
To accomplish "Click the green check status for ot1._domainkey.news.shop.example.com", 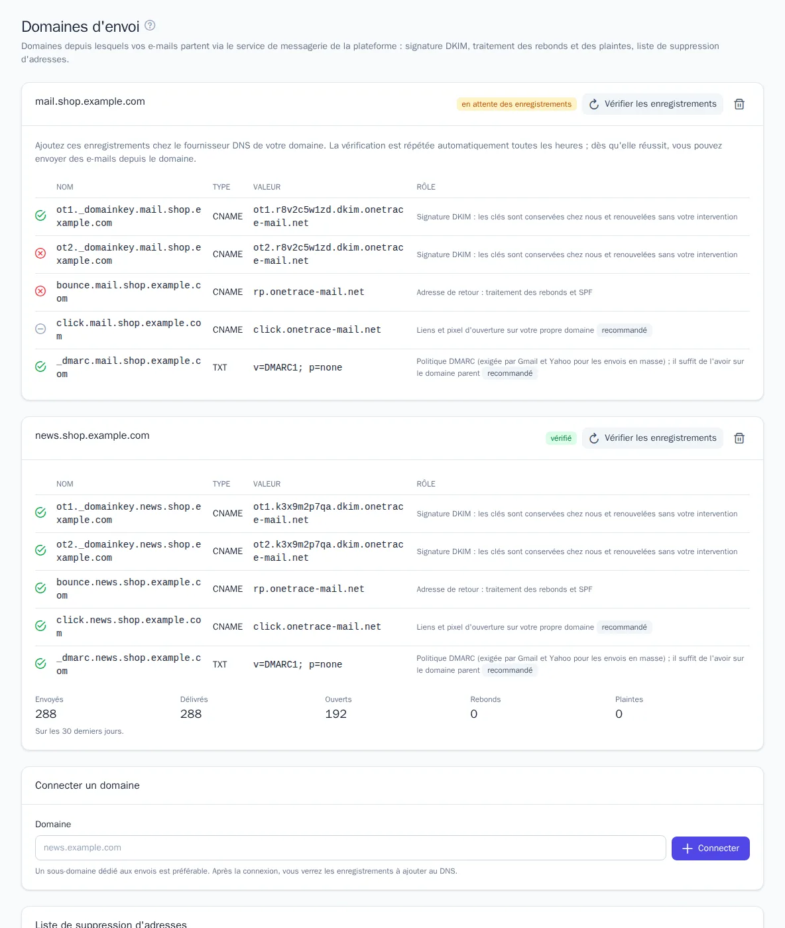I will [40, 513].
